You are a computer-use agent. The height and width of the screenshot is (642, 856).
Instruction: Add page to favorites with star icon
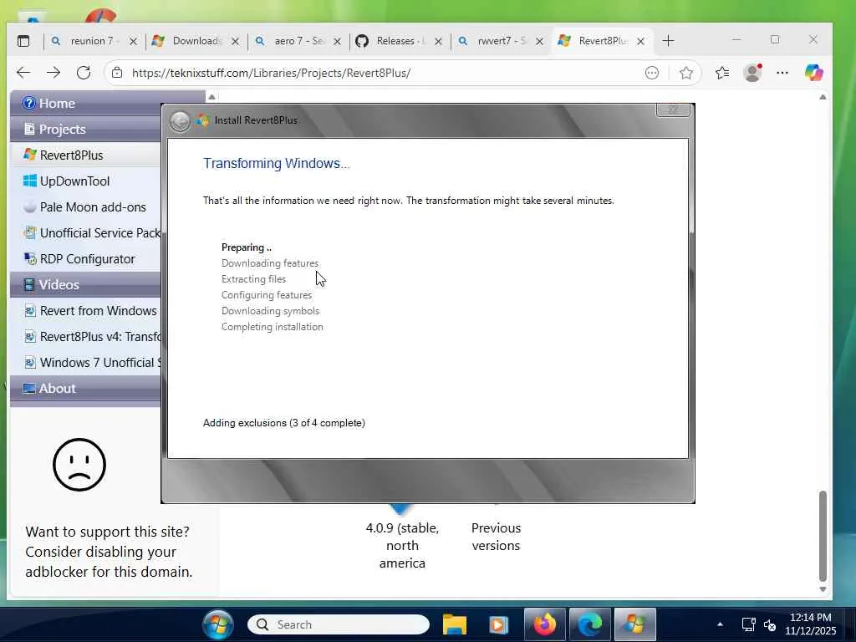point(686,73)
